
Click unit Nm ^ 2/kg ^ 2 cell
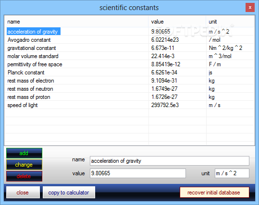[x=225, y=48]
